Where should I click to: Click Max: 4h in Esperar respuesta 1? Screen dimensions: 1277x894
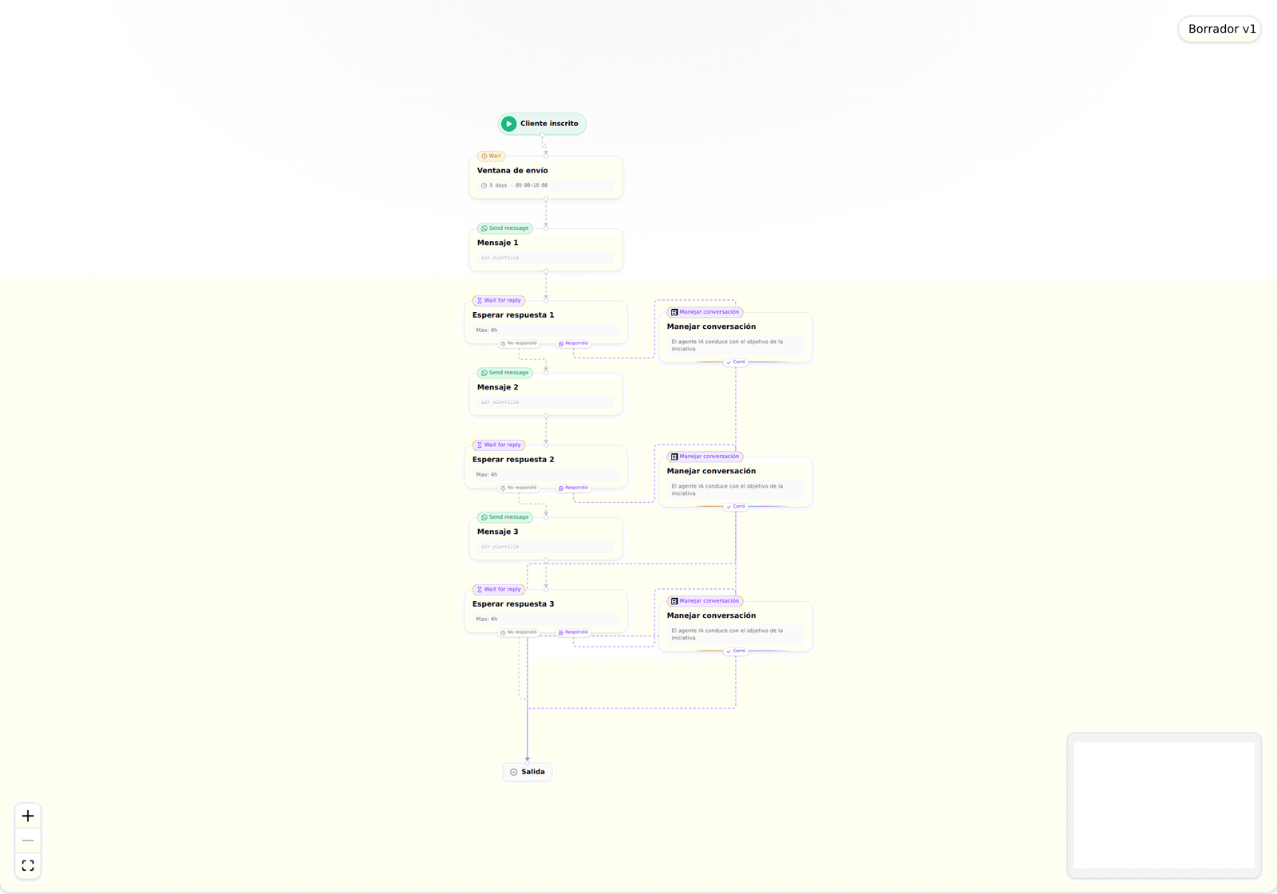pyautogui.click(x=487, y=330)
